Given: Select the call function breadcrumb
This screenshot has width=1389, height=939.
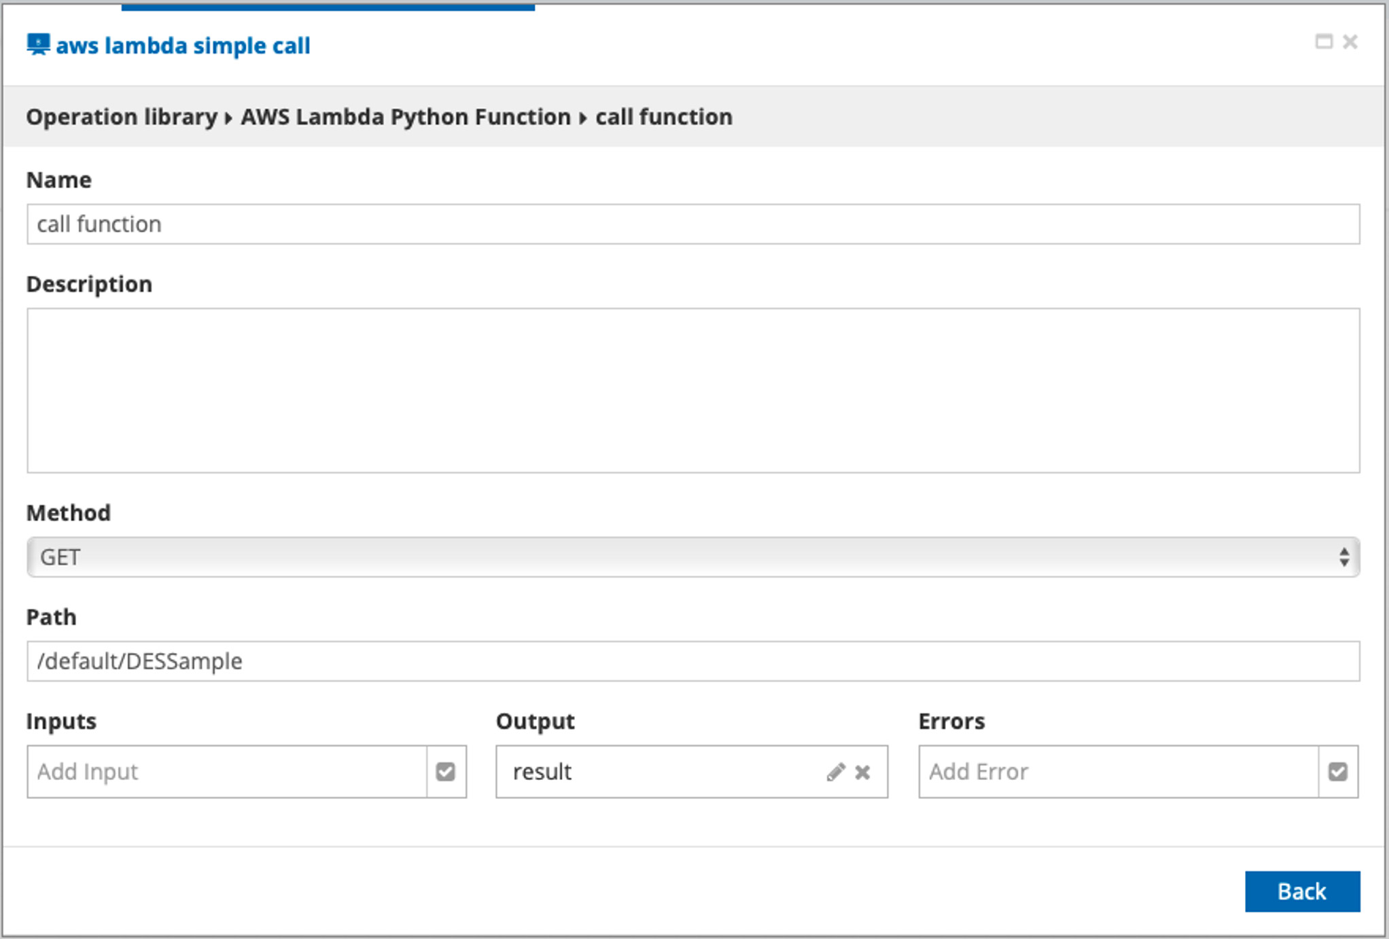Looking at the screenshot, I should pyautogui.click(x=664, y=117).
